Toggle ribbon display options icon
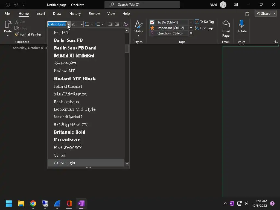The width and height of the screenshot is (280, 210). click(x=236, y=4)
